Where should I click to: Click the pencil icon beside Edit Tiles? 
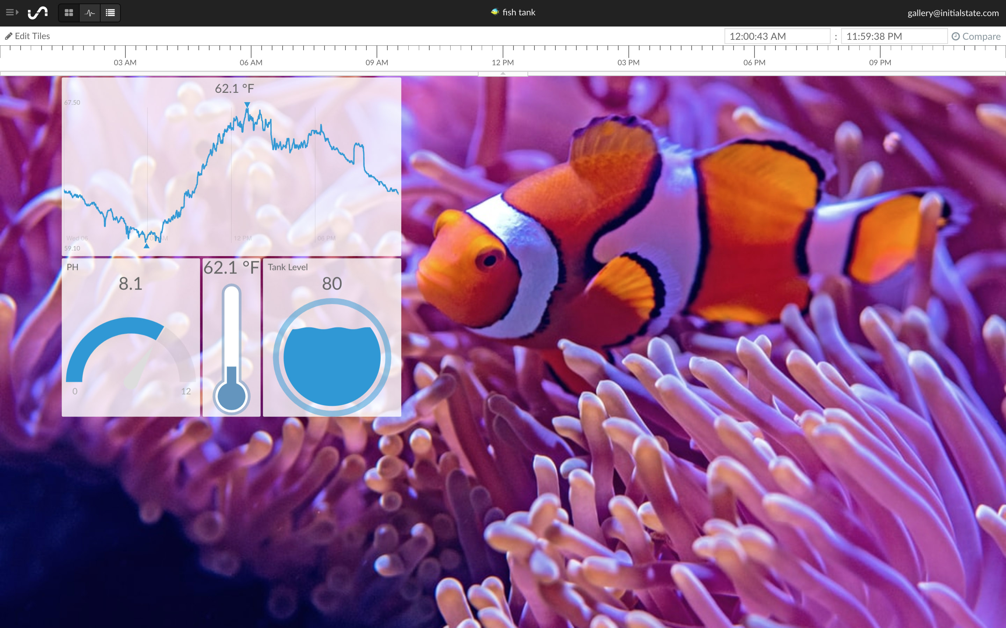coord(9,36)
